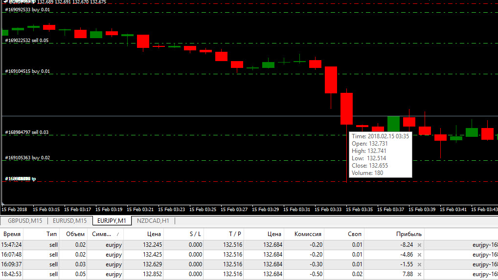Click the Volume: 180 tooltip line
This screenshot has height=280, width=498.
click(367, 173)
